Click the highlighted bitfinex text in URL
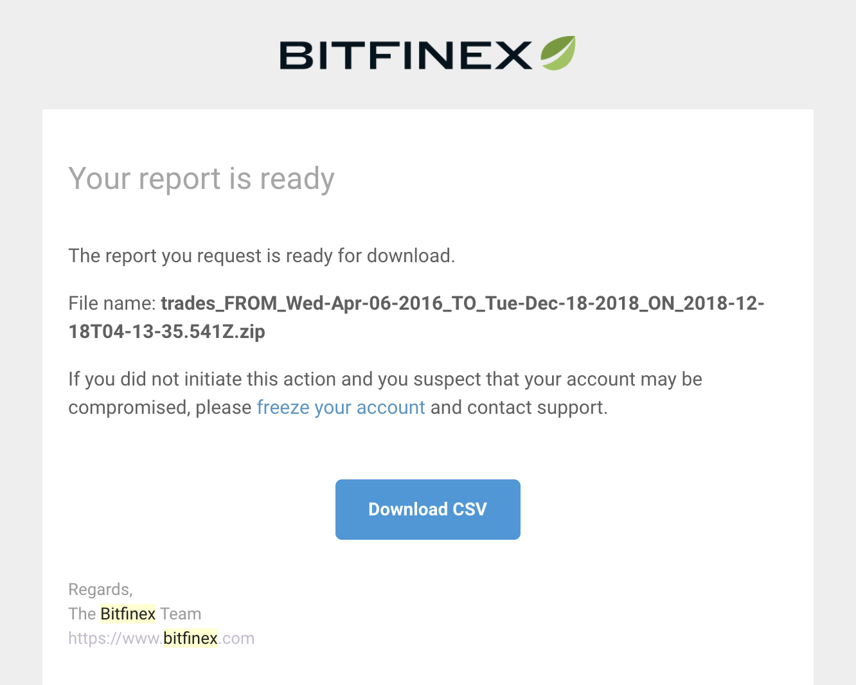Viewport: 856px width, 685px height. coord(191,638)
